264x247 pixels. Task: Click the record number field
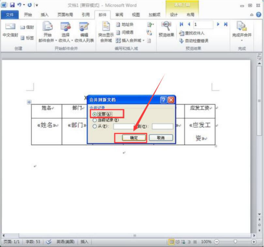203,25
